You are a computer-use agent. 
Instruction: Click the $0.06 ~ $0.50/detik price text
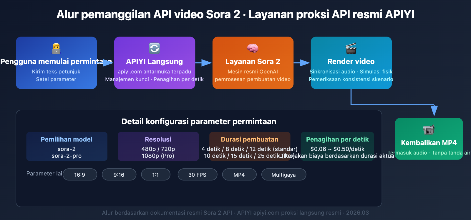click(x=337, y=149)
